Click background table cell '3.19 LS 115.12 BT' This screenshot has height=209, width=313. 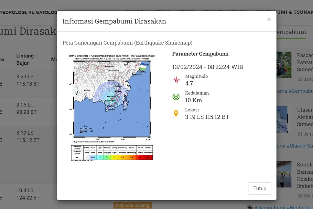[x=28, y=137]
